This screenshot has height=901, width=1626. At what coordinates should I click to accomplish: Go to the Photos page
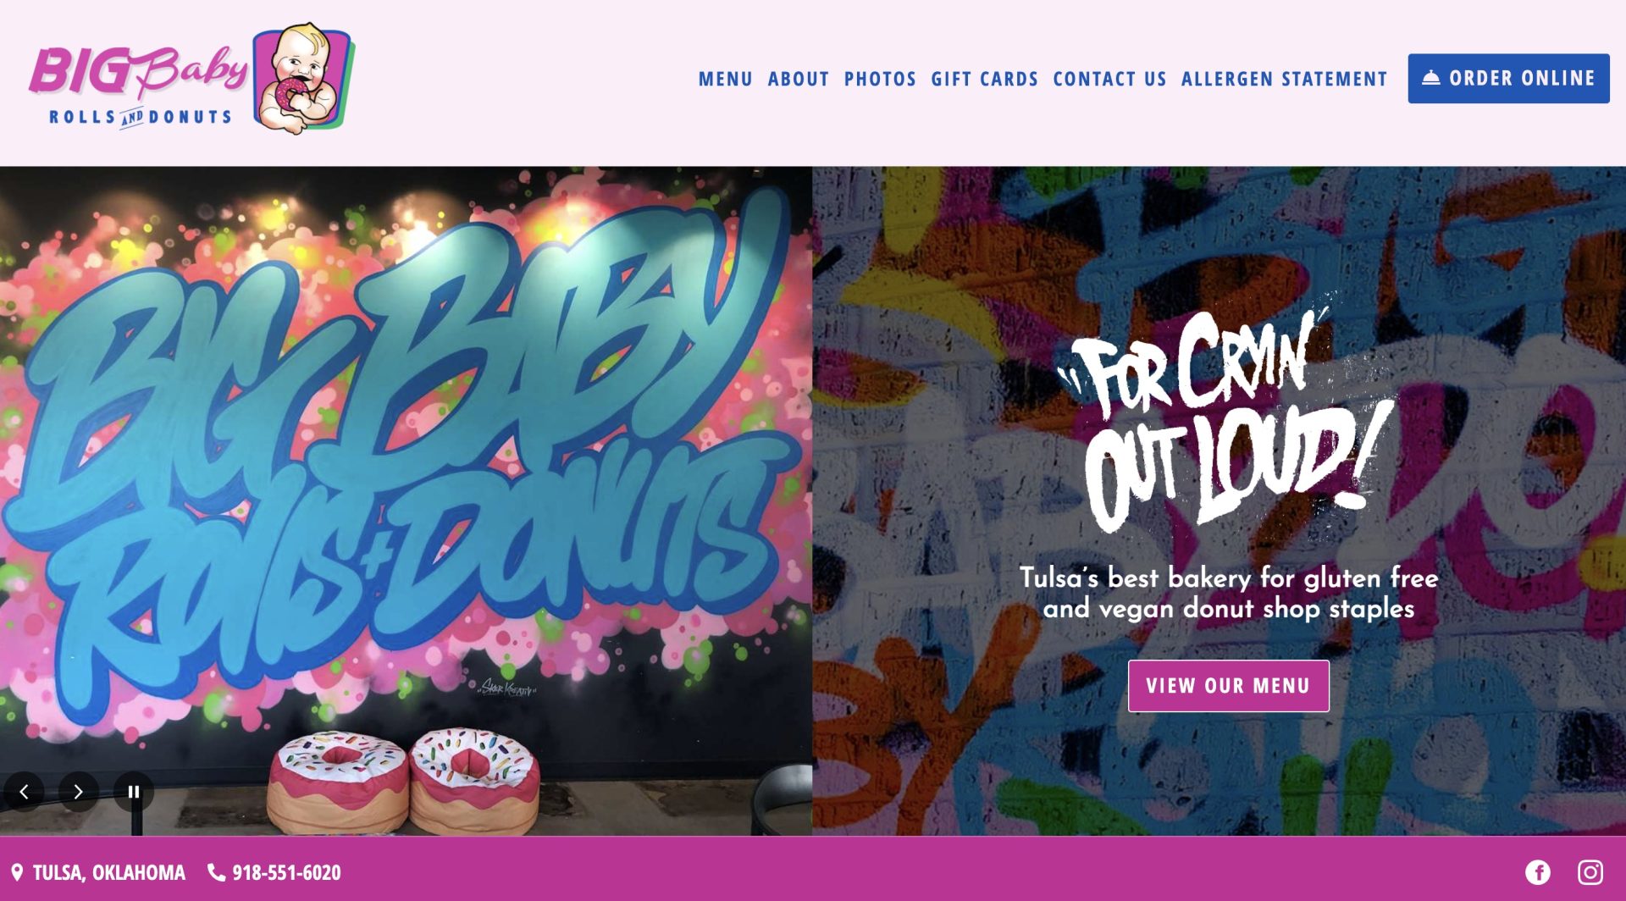coord(880,79)
